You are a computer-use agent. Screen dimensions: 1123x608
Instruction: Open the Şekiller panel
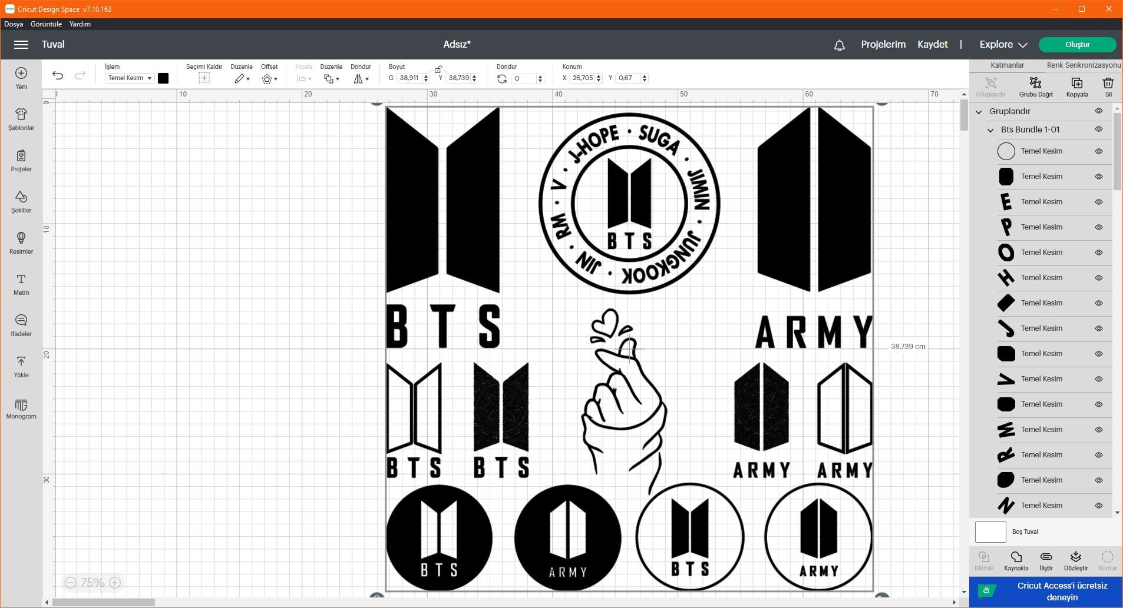tap(21, 202)
